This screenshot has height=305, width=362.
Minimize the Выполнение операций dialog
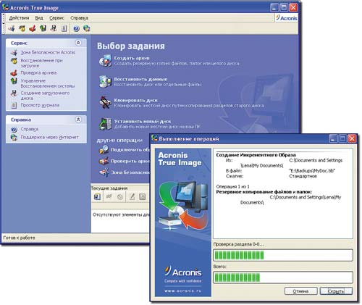click(x=333, y=138)
